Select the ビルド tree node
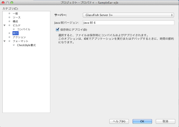This screenshot has width=179, height=127. coord(17,25)
